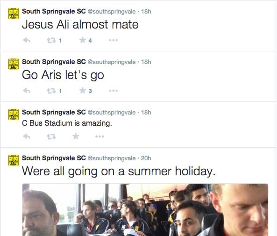The width and height of the screenshot is (277, 236).
Task: Open more options on "Jesus Ali almost mate" tweet
Action: click(113, 40)
